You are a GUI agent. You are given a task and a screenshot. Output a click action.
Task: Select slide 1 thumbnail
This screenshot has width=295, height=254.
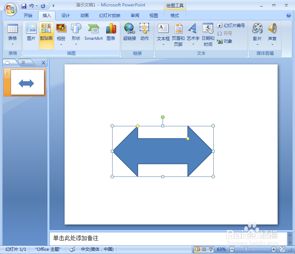27,82
